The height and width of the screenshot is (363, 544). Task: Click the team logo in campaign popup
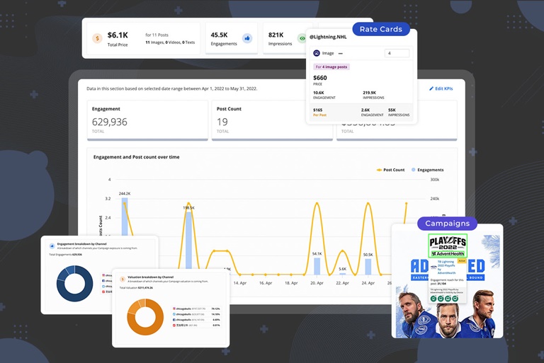click(x=433, y=267)
